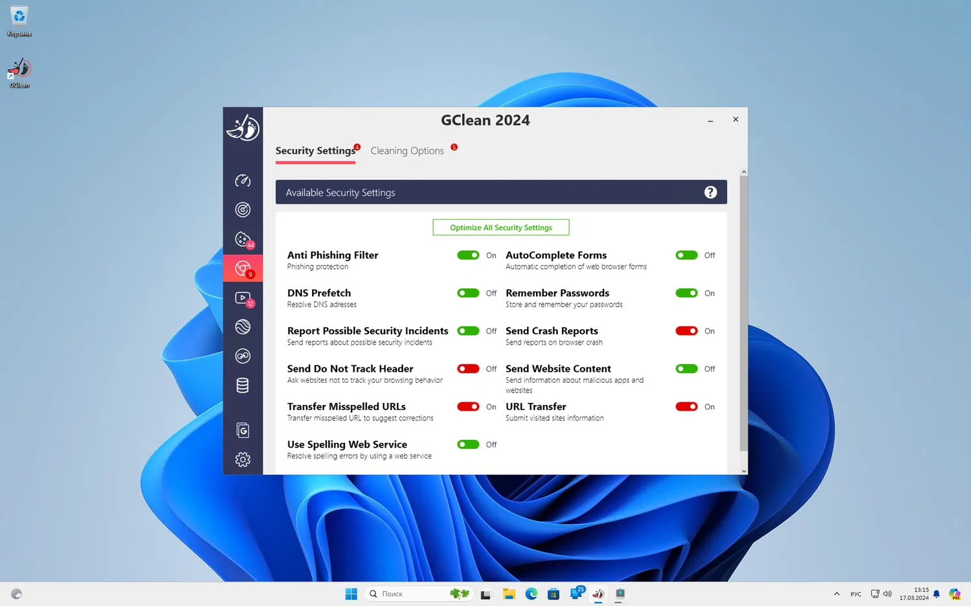The width and height of the screenshot is (971, 606).
Task: Select the GClean desktop shortcut
Action: tap(19, 72)
